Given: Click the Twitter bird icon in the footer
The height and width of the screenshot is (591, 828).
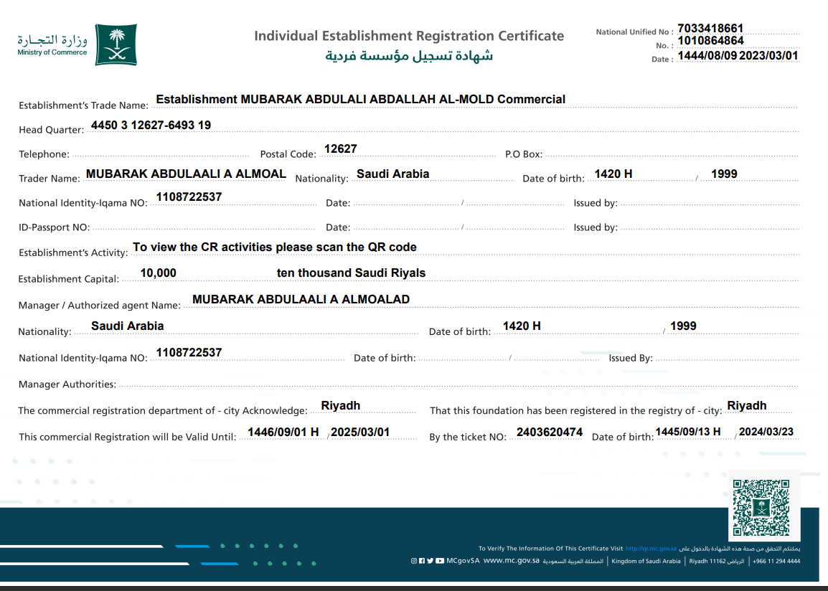Looking at the screenshot, I should 430,561.
